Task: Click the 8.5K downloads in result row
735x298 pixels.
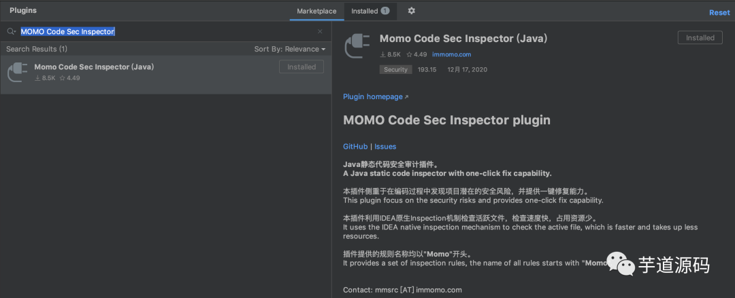Action: pyautogui.click(x=45, y=78)
